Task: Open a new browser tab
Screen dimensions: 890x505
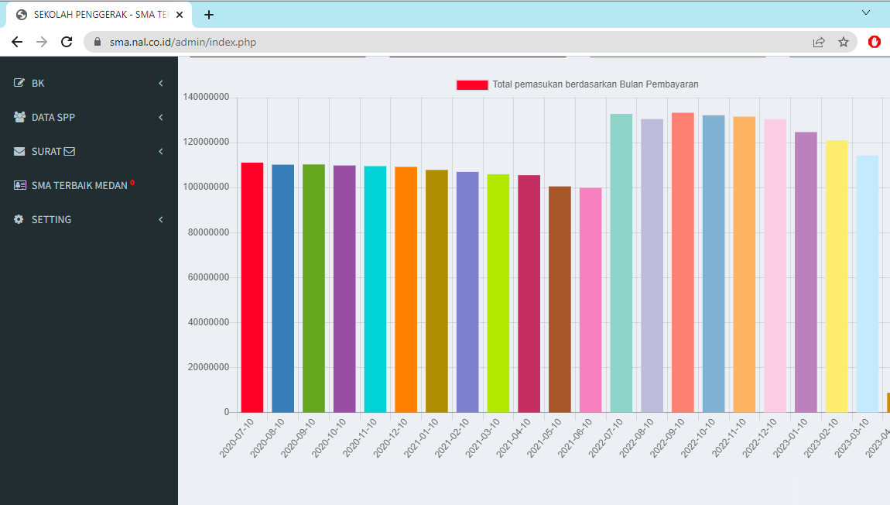Action: [209, 15]
